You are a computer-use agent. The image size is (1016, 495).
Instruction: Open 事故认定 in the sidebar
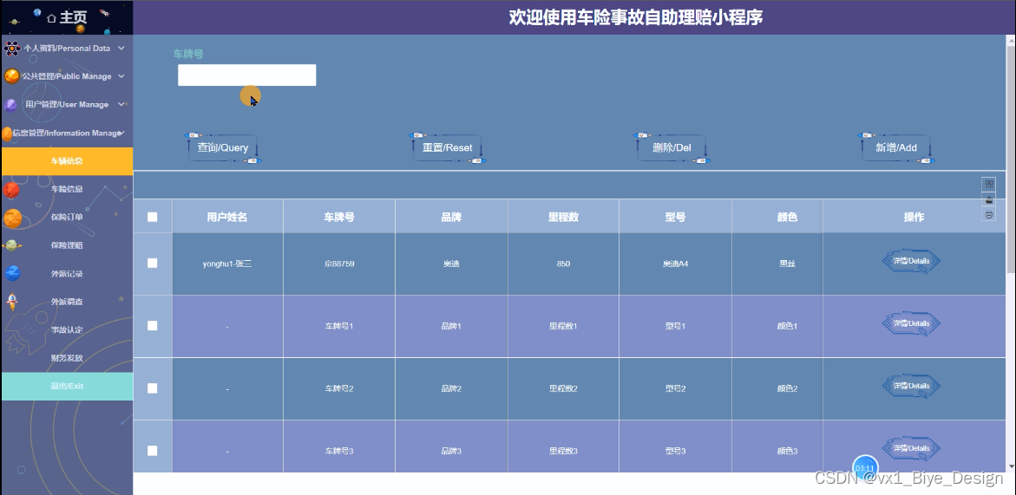tap(68, 330)
